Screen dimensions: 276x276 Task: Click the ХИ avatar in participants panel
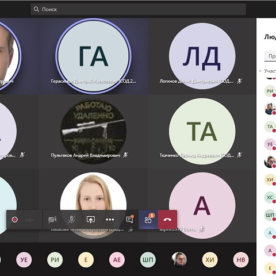tap(270, 180)
